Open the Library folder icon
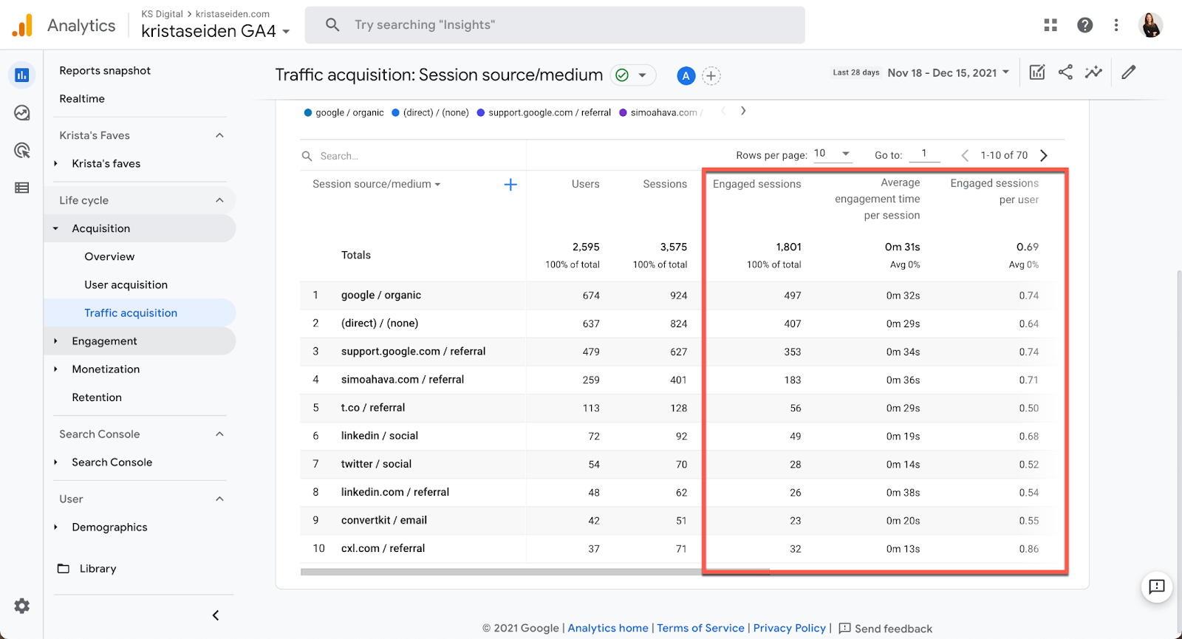Image resolution: width=1182 pixels, height=639 pixels. tap(64, 569)
